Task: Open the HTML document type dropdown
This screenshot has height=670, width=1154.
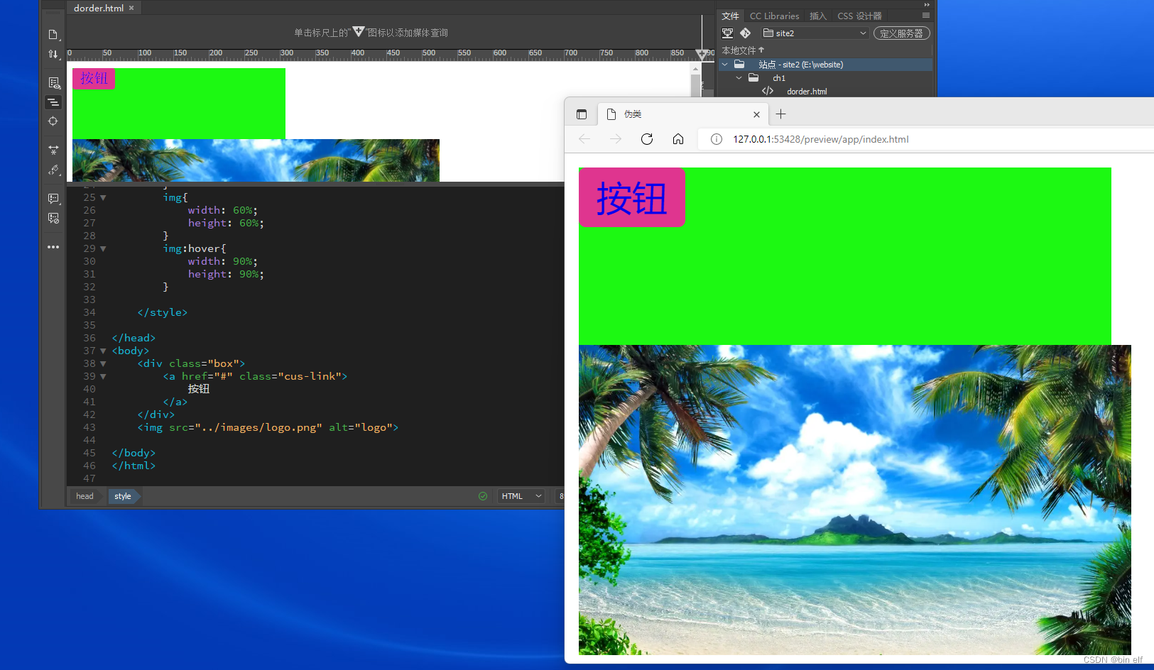Action: point(521,495)
